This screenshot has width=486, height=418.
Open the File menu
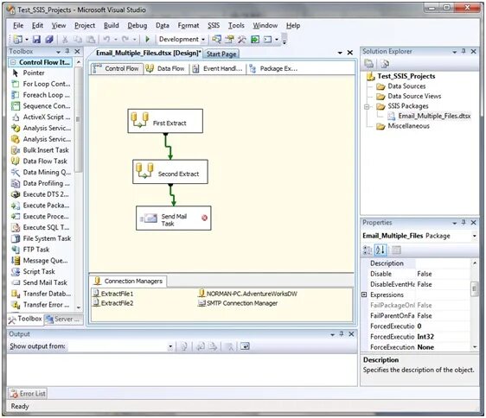(18, 26)
